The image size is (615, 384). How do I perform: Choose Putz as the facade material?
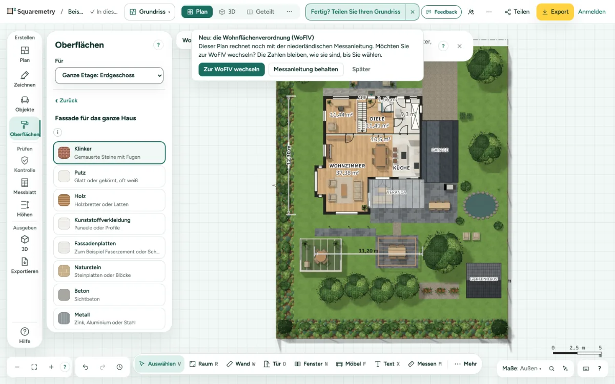[x=109, y=176]
